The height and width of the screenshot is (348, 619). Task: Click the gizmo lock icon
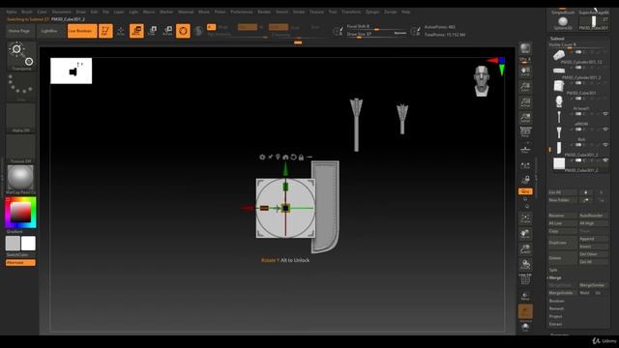[301, 157]
